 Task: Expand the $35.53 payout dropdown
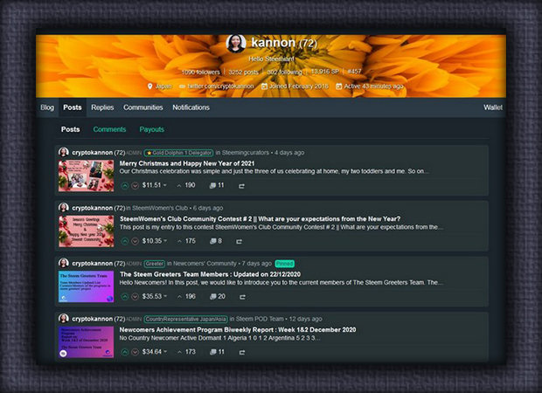coord(154,296)
